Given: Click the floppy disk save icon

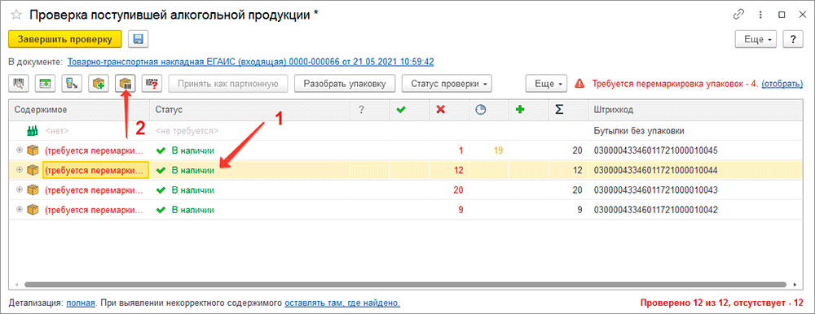Looking at the screenshot, I should coord(139,39).
